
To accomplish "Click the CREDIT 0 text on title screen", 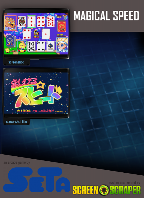I will click(x=61, y=111).
